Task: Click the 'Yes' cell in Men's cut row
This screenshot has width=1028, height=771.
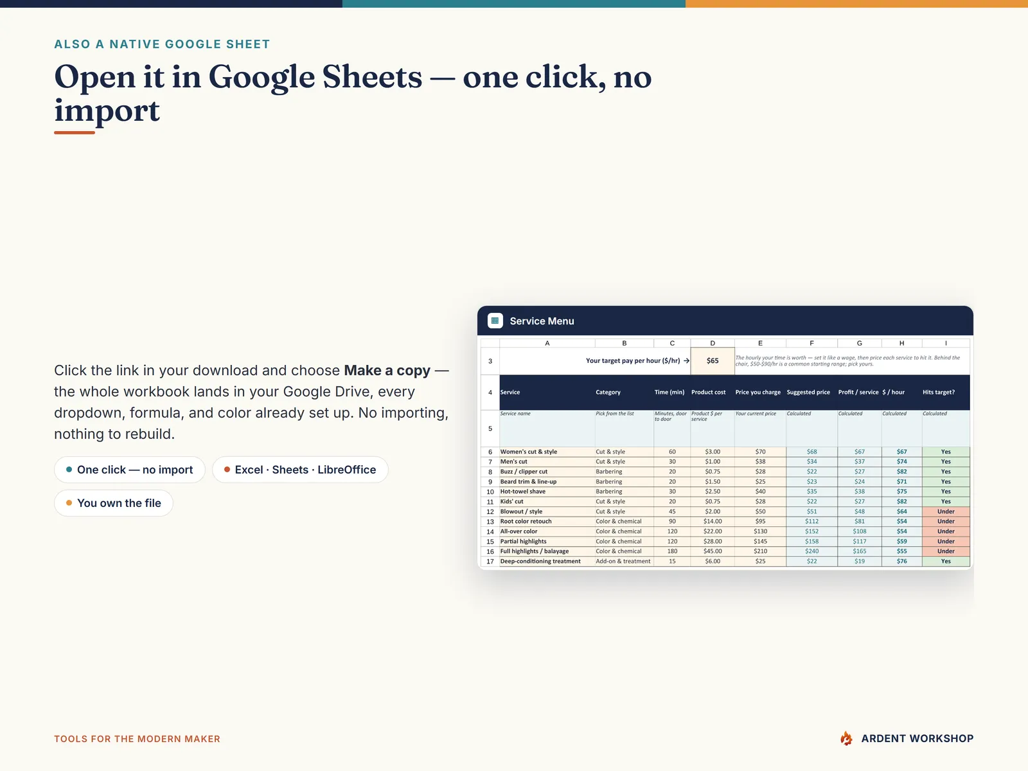Action: [946, 462]
